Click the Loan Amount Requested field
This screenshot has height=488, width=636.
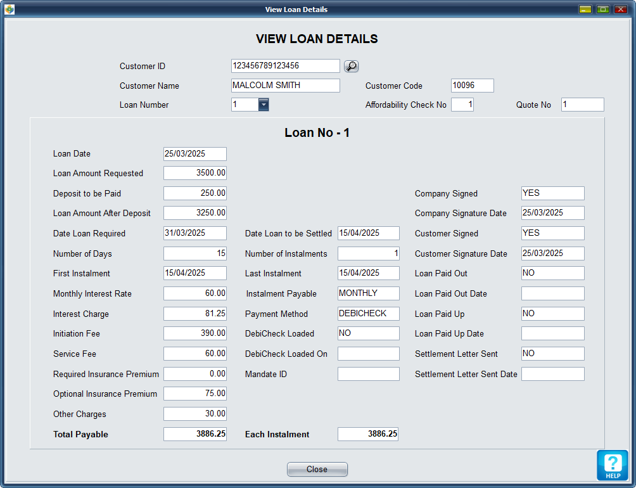pos(194,173)
